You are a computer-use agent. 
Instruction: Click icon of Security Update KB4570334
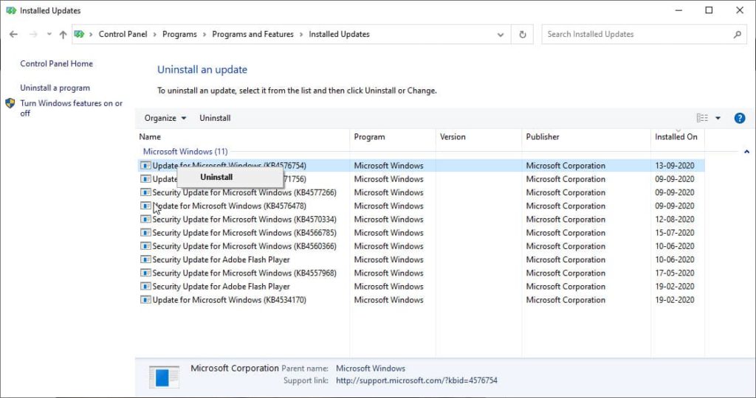pos(145,220)
